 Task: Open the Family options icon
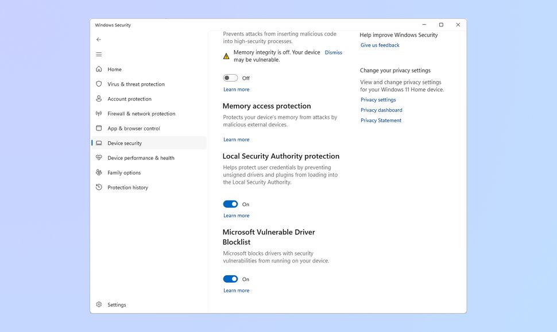[x=99, y=172]
